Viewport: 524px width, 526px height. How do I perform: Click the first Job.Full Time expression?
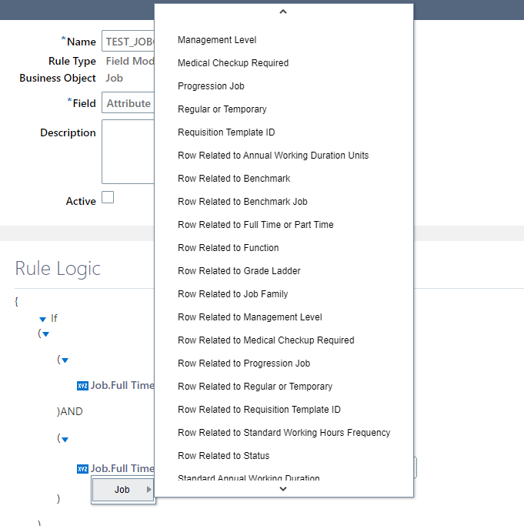[x=122, y=385]
